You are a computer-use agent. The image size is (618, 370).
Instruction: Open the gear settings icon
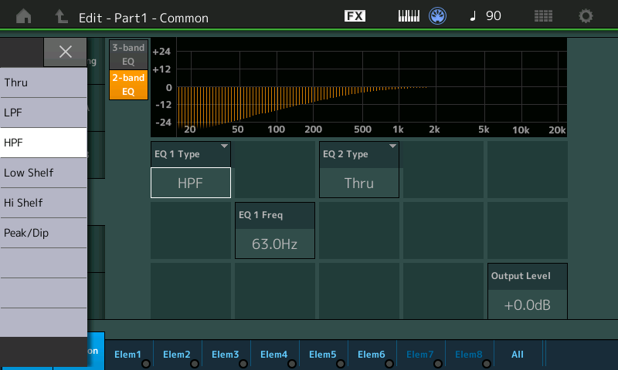click(586, 16)
